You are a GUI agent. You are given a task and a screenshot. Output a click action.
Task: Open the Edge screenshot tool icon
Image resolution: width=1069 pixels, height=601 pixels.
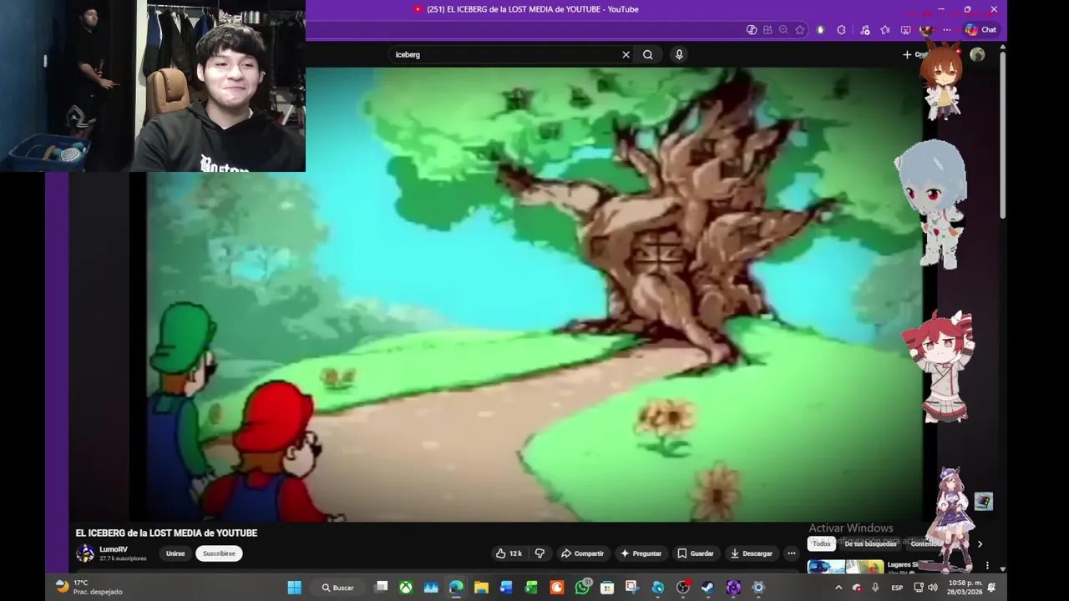pyautogui.click(x=906, y=29)
